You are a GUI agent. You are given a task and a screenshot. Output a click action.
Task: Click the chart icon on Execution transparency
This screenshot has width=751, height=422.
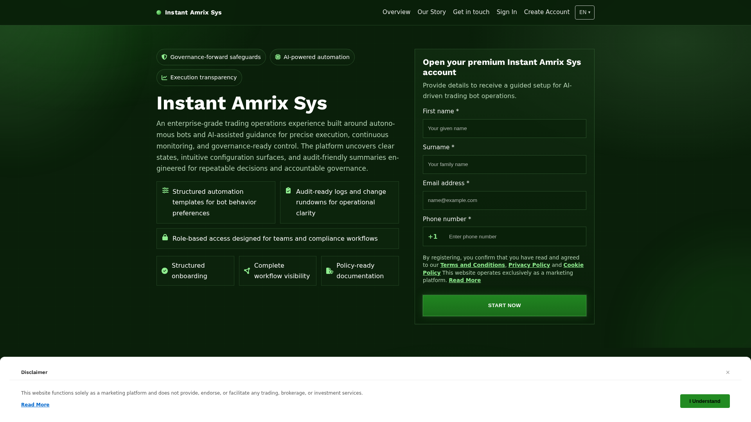click(x=164, y=77)
